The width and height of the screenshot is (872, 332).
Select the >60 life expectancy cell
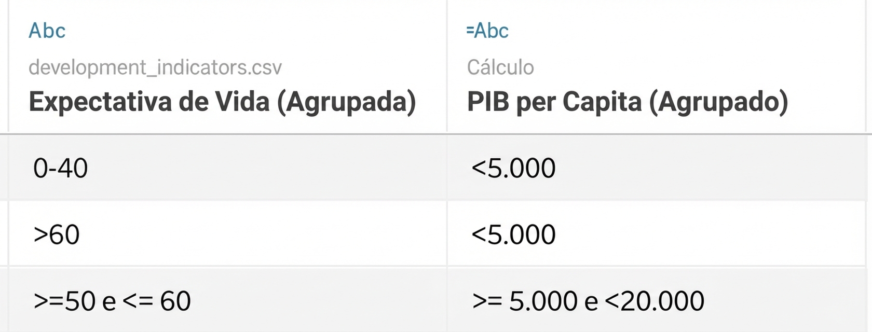pyautogui.click(x=56, y=234)
